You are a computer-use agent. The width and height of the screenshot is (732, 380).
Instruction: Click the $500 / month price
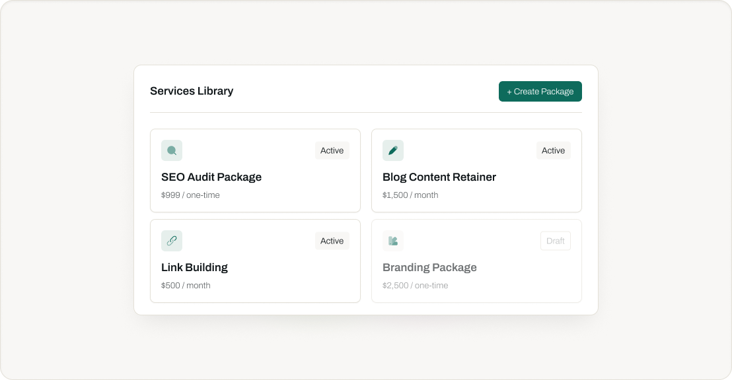pyautogui.click(x=186, y=286)
